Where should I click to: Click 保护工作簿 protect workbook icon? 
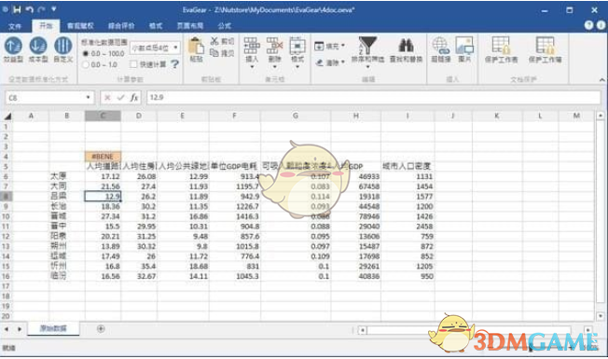point(545,46)
